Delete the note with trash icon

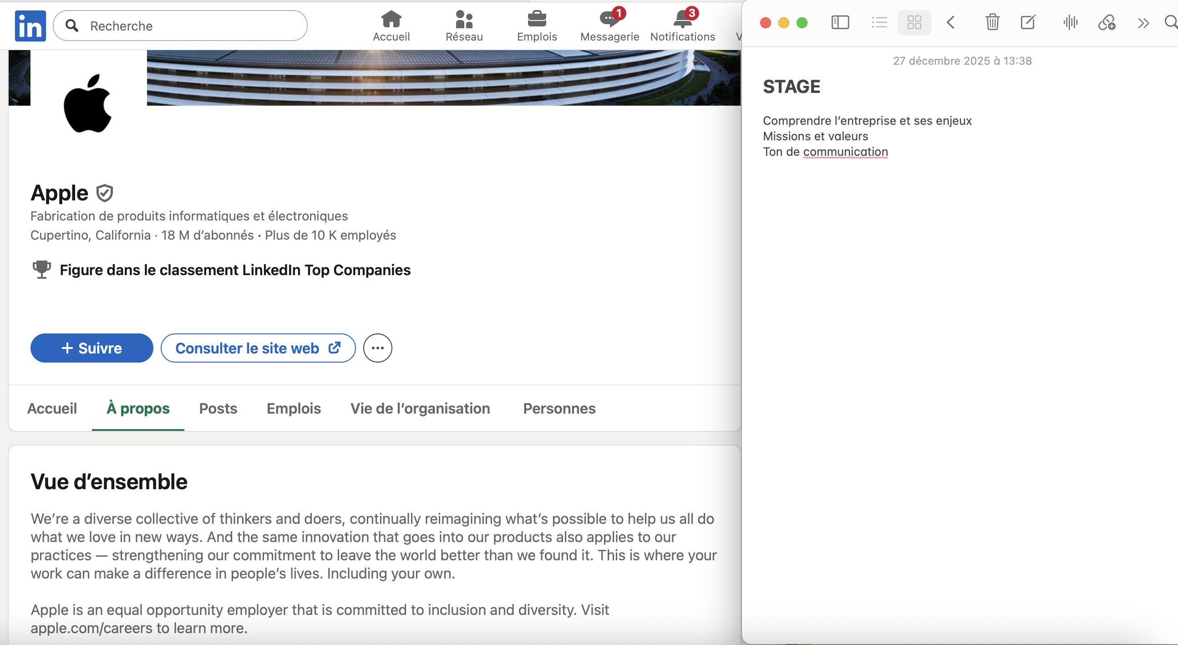pyautogui.click(x=992, y=22)
